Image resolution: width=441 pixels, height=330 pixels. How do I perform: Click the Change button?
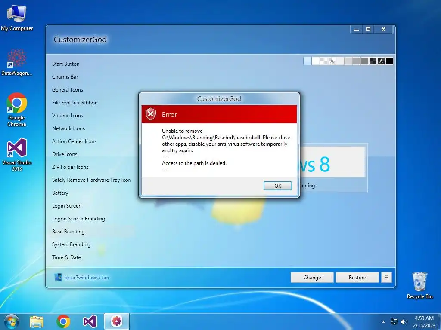[312, 278]
